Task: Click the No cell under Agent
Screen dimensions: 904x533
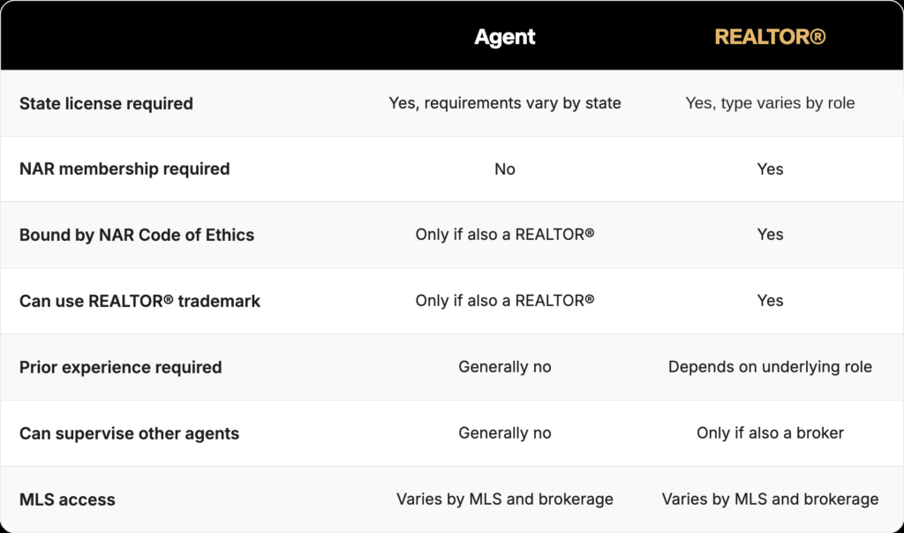Action: coord(504,169)
